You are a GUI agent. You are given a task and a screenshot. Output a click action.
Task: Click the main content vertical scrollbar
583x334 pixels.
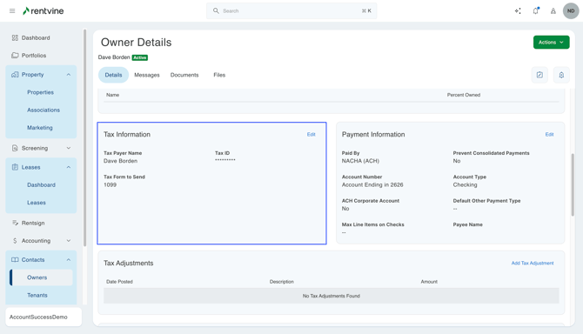point(573,184)
